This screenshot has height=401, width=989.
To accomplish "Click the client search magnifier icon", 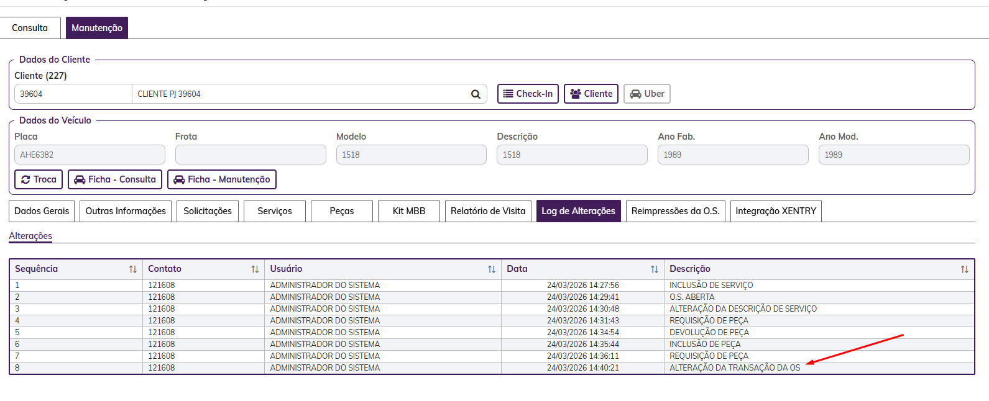I will 476,94.
